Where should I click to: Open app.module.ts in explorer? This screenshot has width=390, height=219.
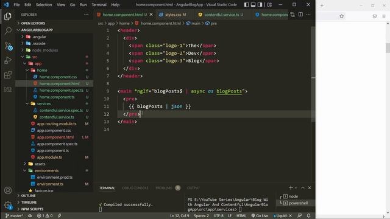pyautogui.click(x=49, y=157)
